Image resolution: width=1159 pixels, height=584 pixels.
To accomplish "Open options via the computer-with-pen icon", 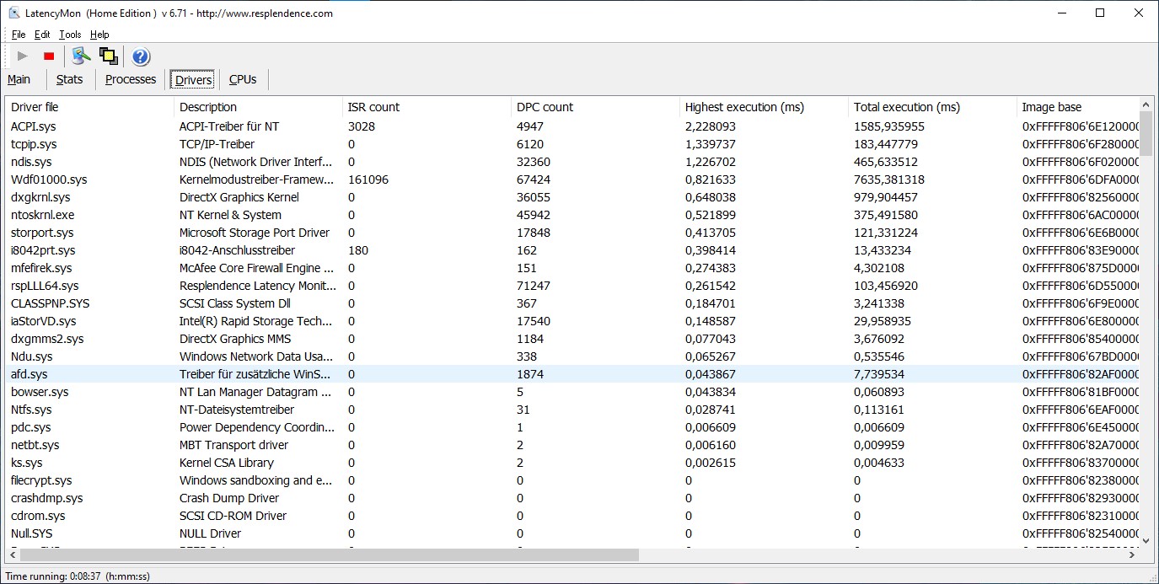I will point(81,56).
